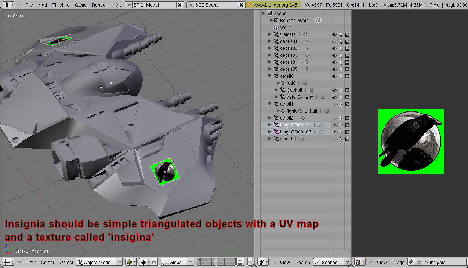Show the shield object via its visibility toggle
Viewport: 468px width, 268px height.
(x=334, y=139)
